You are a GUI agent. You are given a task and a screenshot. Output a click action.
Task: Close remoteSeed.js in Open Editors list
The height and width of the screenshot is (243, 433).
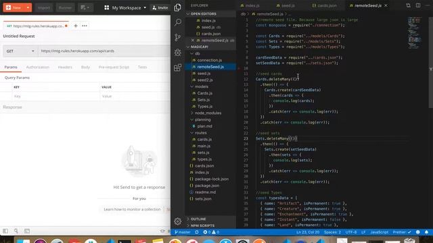(192, 40)
